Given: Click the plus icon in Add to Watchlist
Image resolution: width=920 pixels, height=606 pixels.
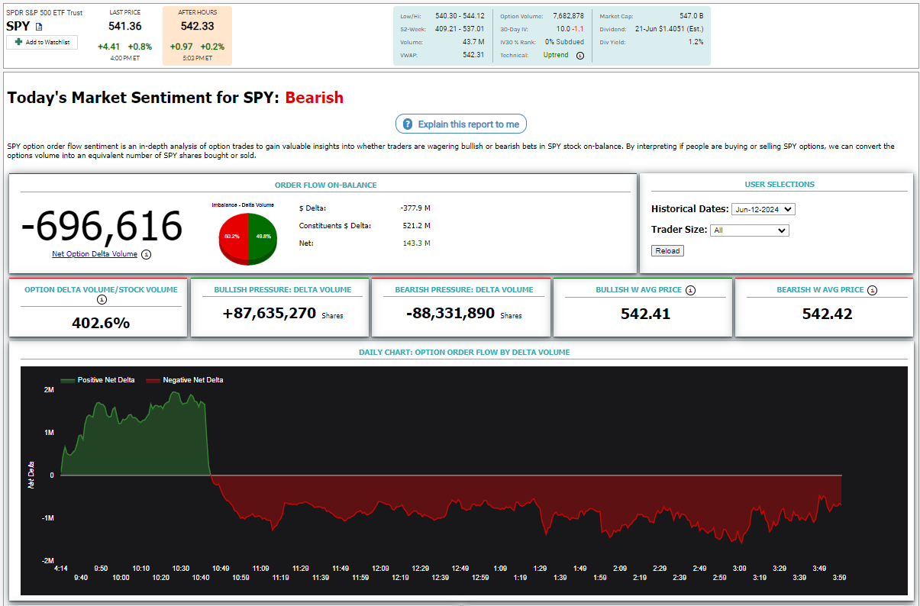Looking at the screenshot, I should click(18, 42).
